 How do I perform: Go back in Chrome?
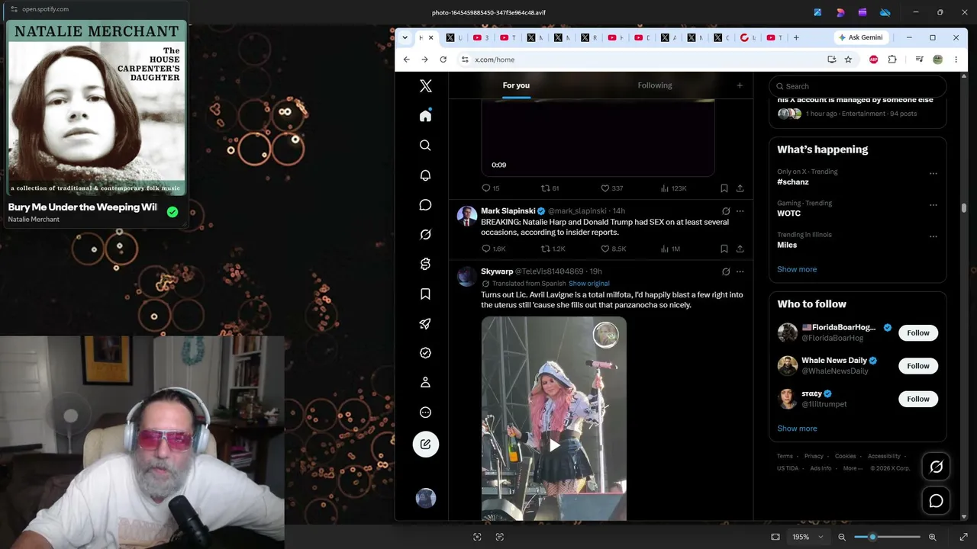point(407,59)
